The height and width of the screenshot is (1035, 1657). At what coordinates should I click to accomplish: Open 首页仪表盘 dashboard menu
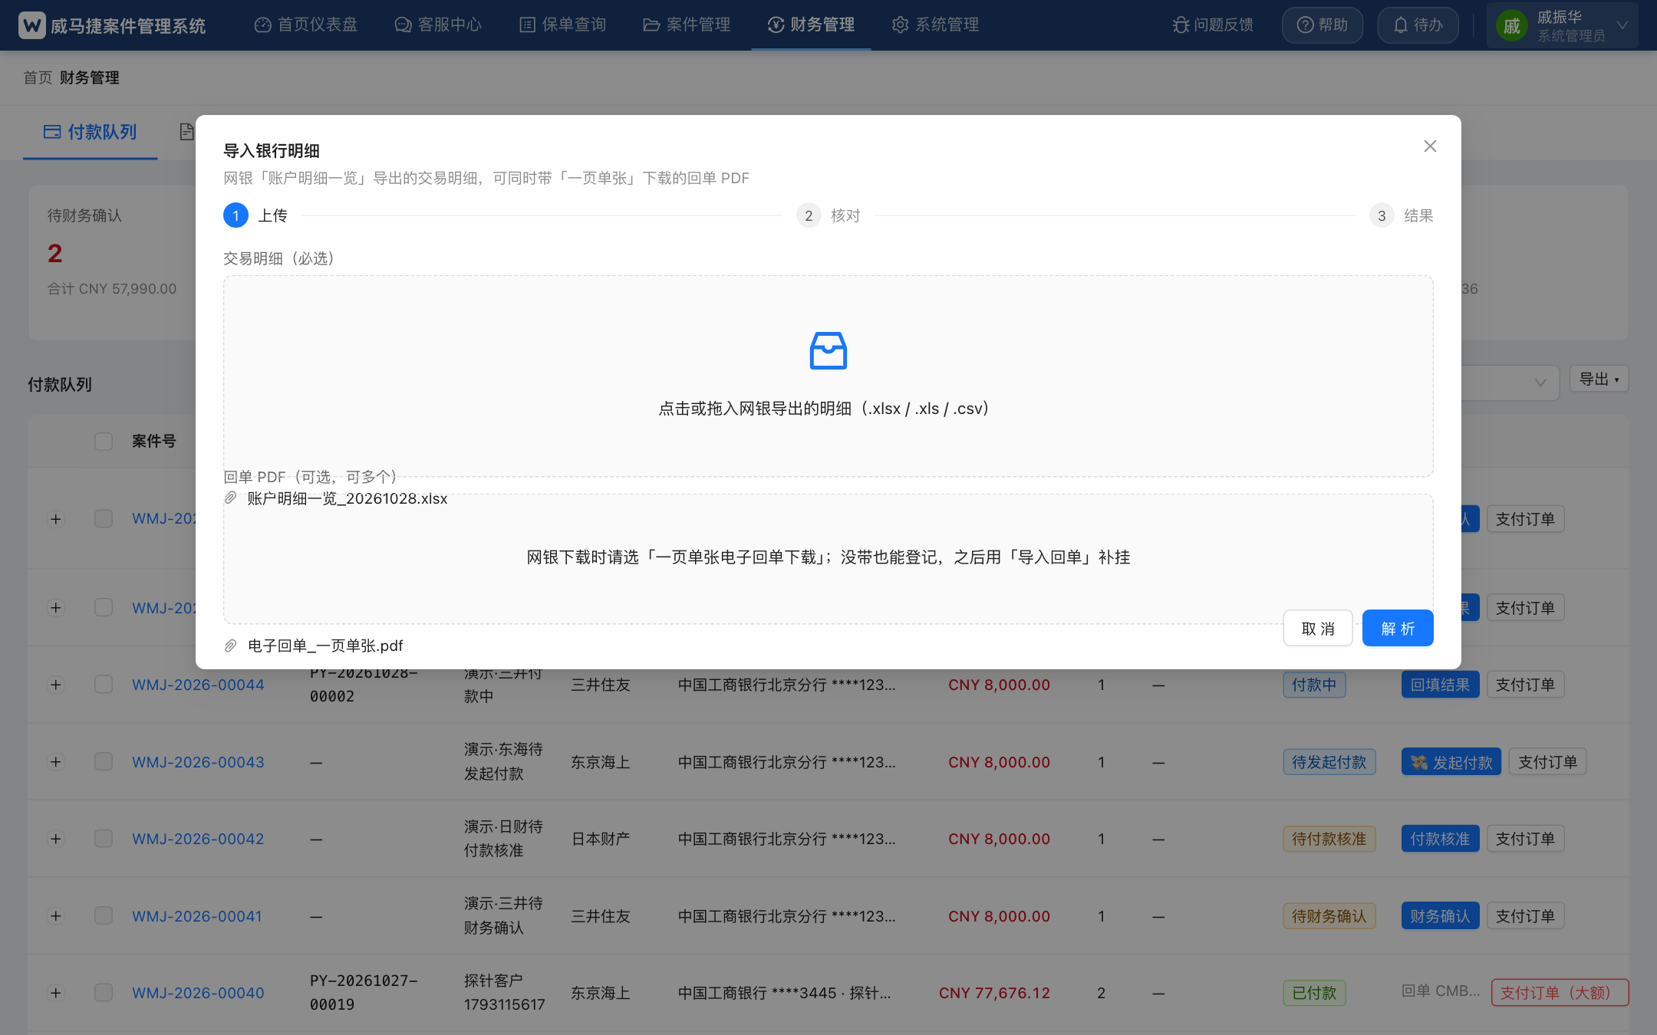[305, 25]
